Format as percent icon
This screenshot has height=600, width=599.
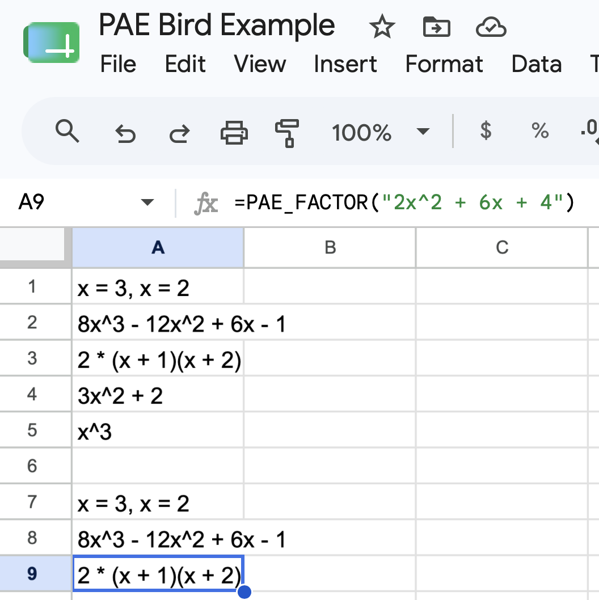coord(540,130)
